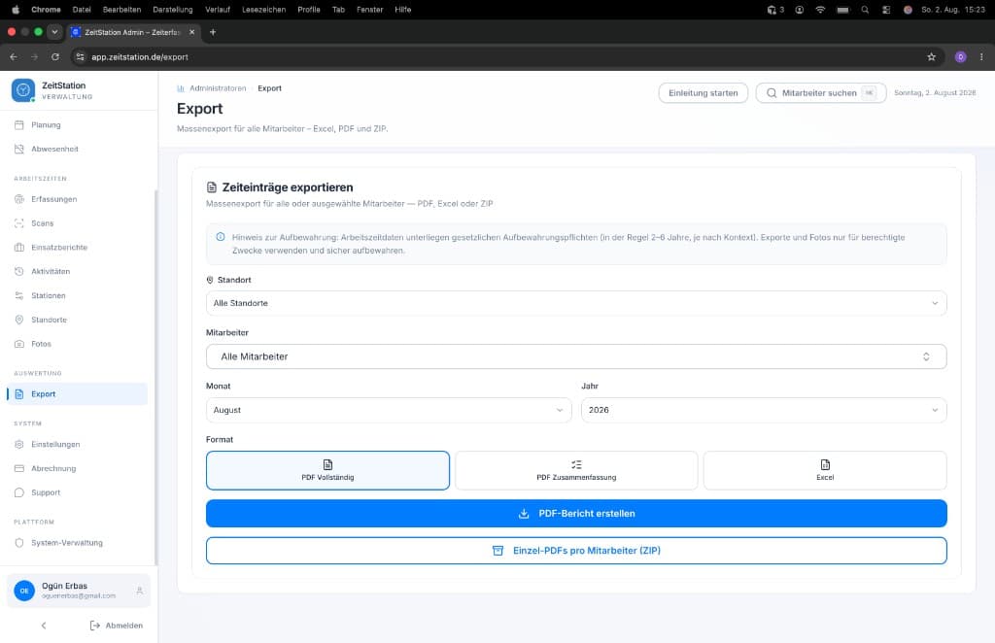Click the Support chat icon
Image resolution: width=995 pixels, height=643 pixels.
19,492
